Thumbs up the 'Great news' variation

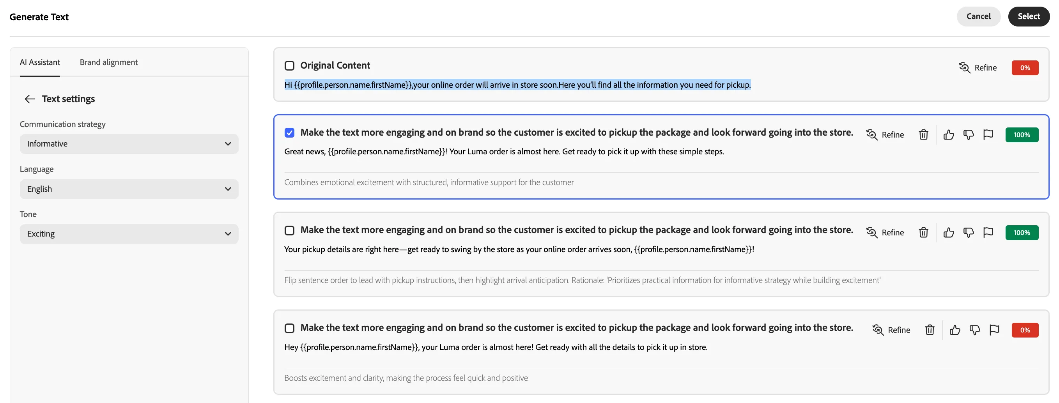tap(948, 135)
